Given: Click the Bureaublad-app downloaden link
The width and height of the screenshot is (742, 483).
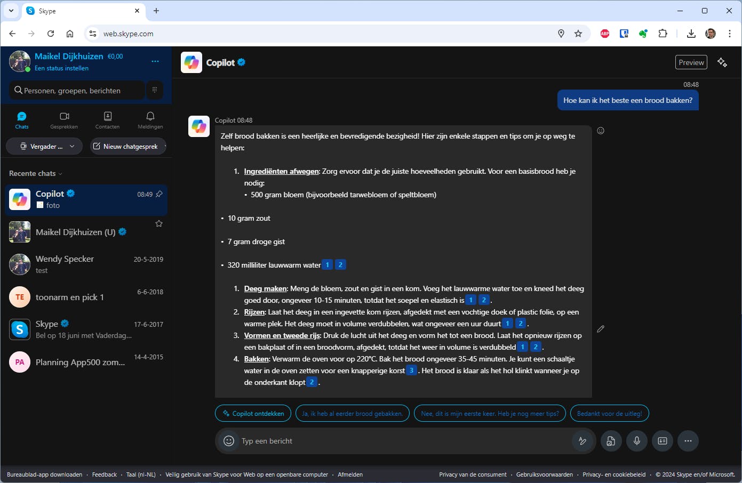Looking at the screenshot, I should tap(44, 474).
